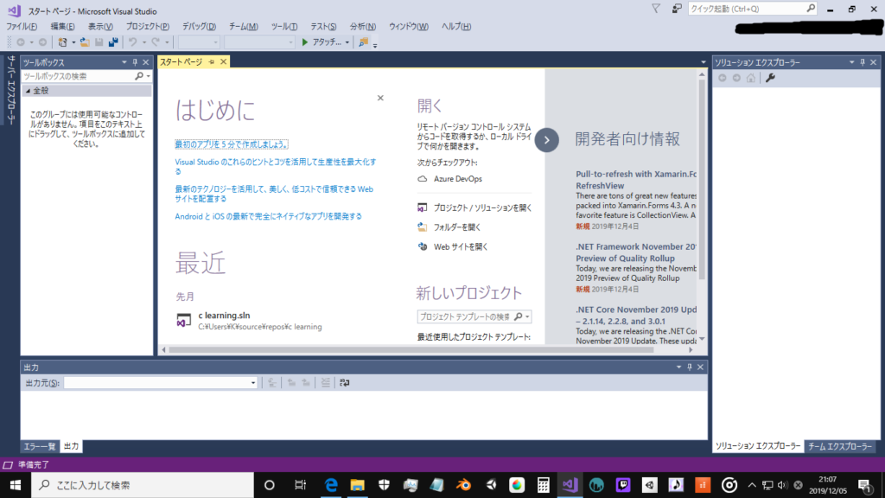Screen dimensions: 885x498
Task: Click Find Message in Code icon in Output
Action: [x=272, y=383]
